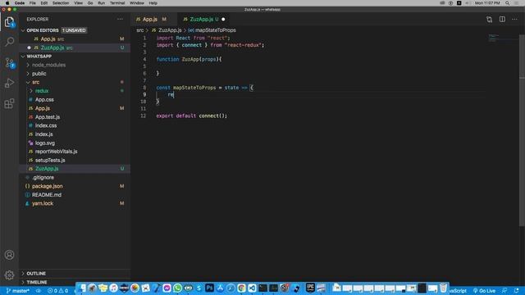Open the Extensions view
The height and width of the screenshot is (295, 525).
click(9, 103)
